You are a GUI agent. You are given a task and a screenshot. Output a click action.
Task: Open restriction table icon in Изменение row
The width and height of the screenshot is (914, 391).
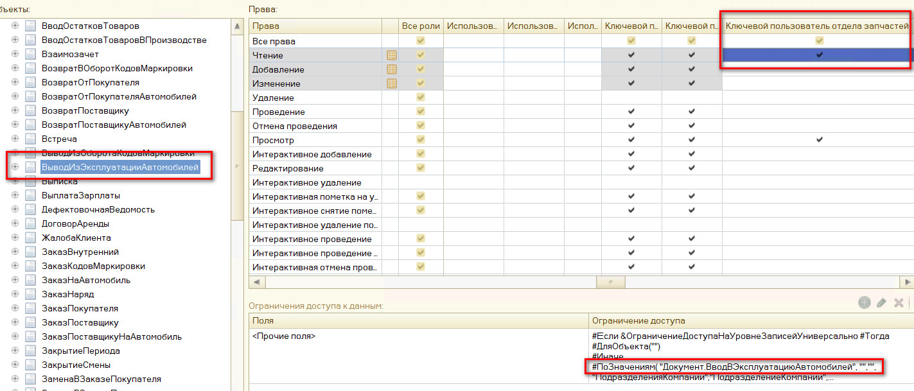(391, 83)
